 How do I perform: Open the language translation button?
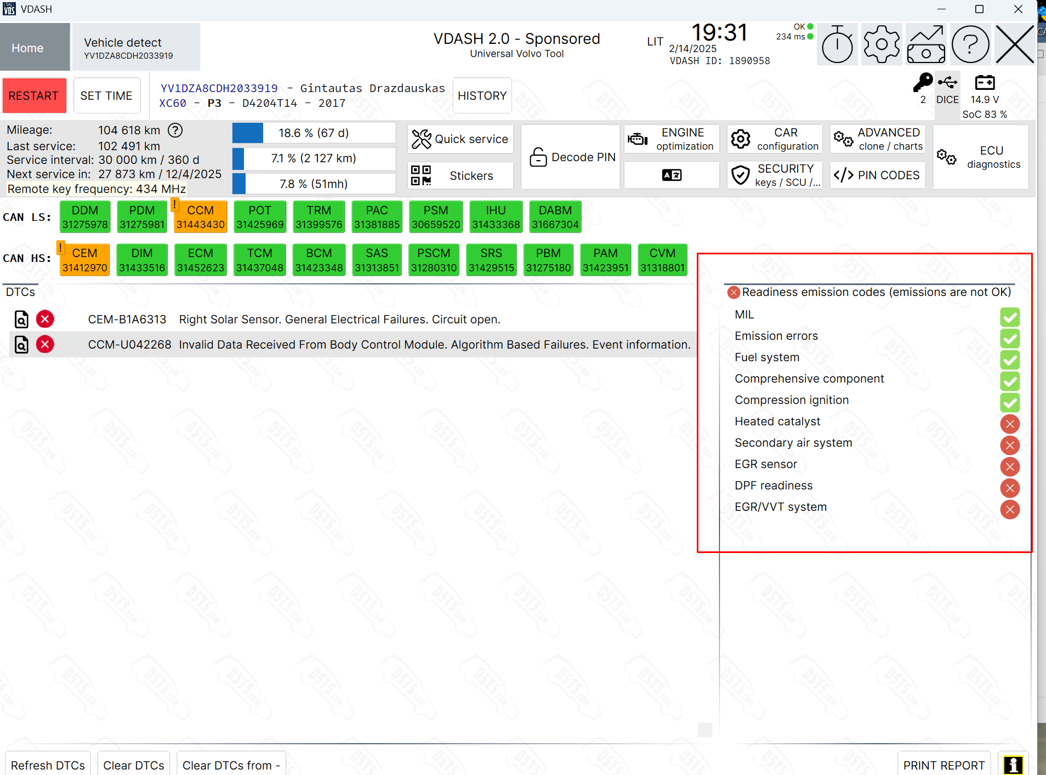click(x=672, y=175)
